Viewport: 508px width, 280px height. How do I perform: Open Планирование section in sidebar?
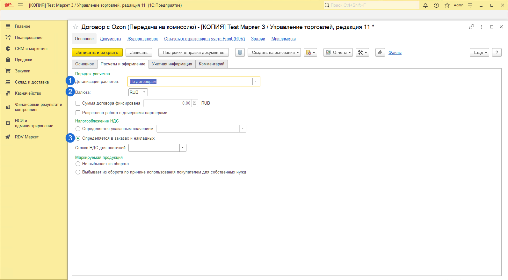[34, 38]
